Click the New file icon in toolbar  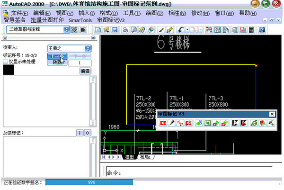pos(98,30)
